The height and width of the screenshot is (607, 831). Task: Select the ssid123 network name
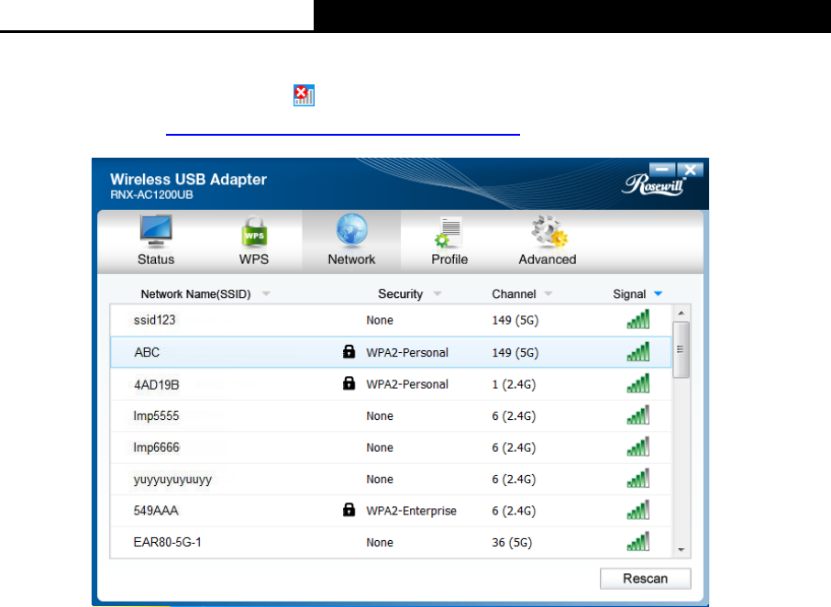(x=154, y=320)
